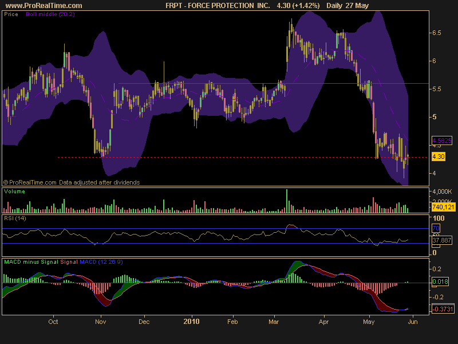Click the yellow 4.30 price tag
This screenshot has height=344, width=458.
click(439, 157)
